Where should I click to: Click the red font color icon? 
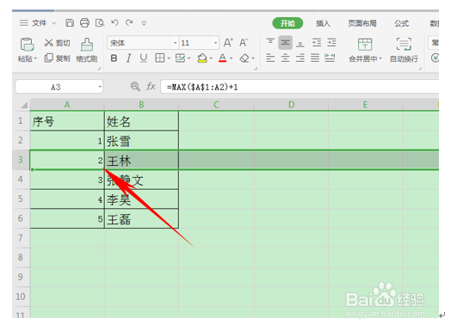click(222, 58)
